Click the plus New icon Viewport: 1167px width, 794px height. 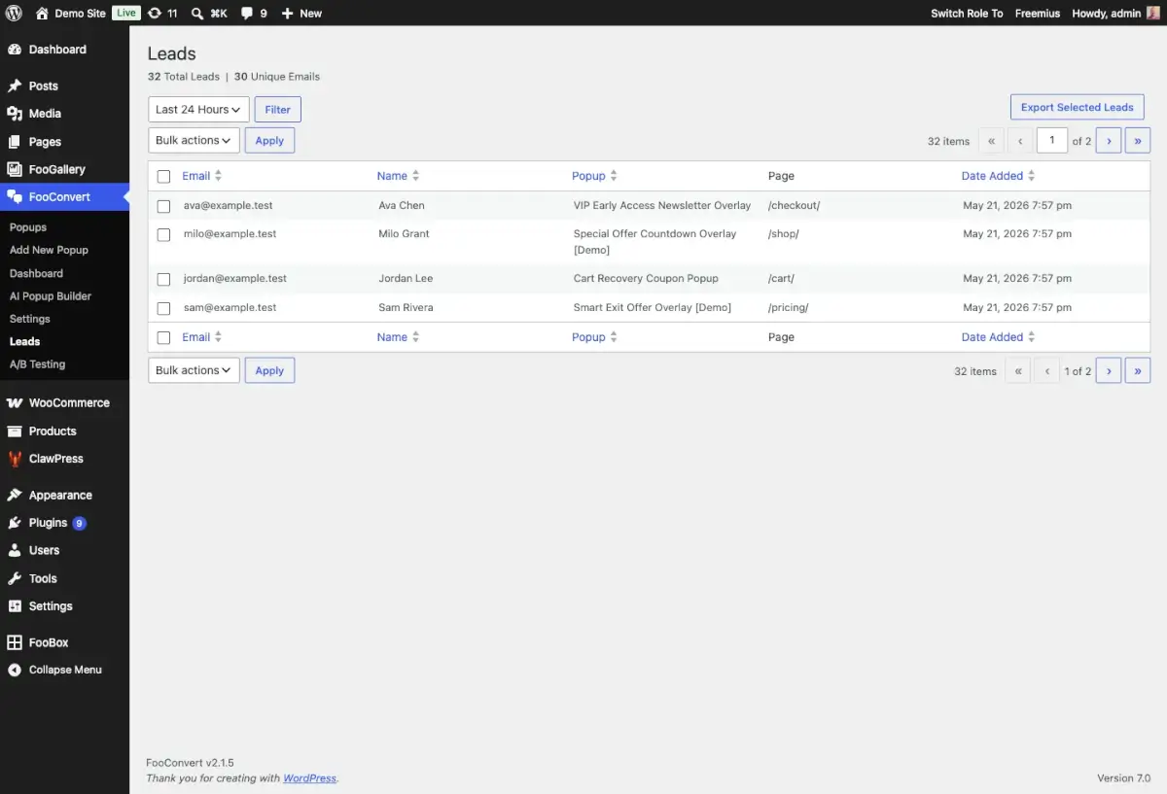(x=287, y=14)
